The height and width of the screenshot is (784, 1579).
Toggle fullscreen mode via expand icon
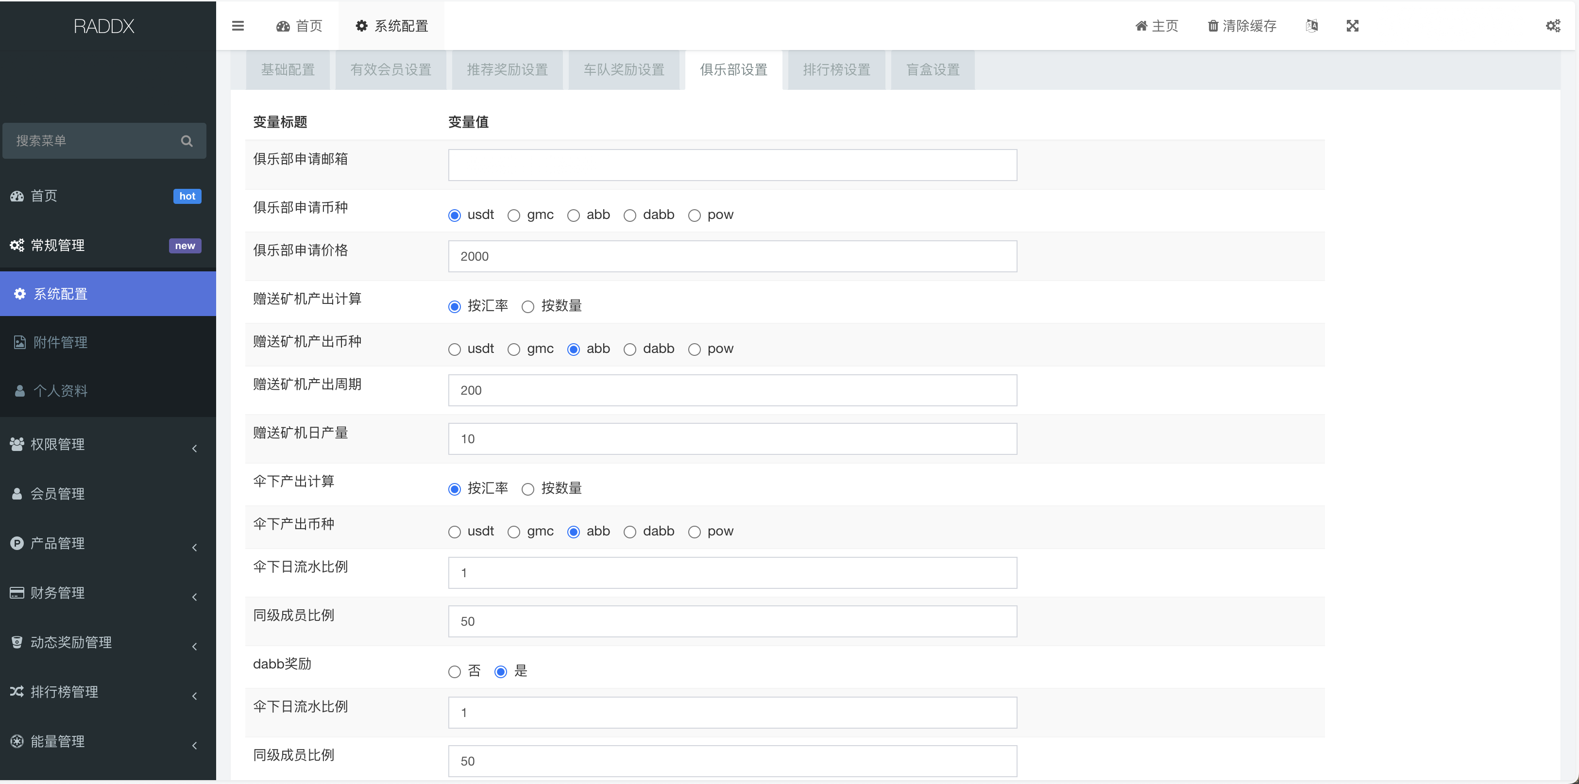coord(1353,26)
